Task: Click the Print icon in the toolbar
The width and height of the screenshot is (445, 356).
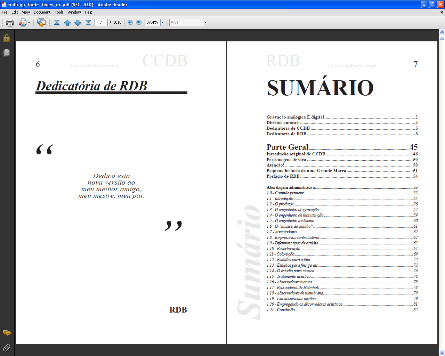Action: [x=10, y=23]
